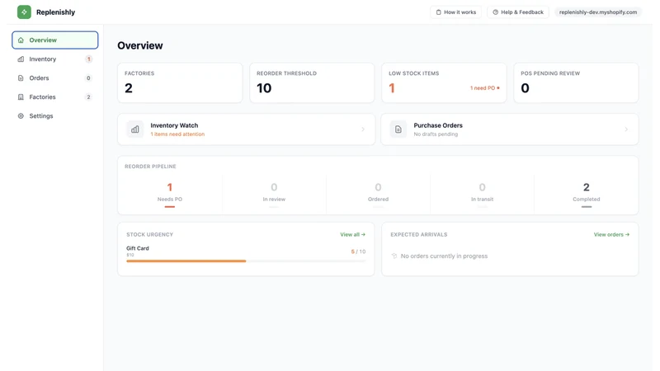Click the Gift Card stock progress bar
Viewport: 660px width, 371px height.
[x=246, y=261]
